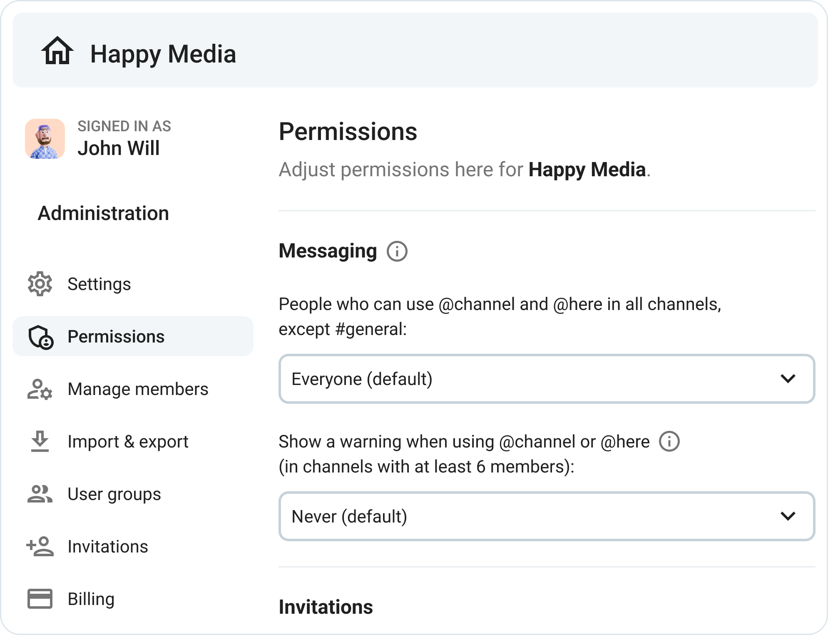Click the Import & export download icon

pos(40,442)
